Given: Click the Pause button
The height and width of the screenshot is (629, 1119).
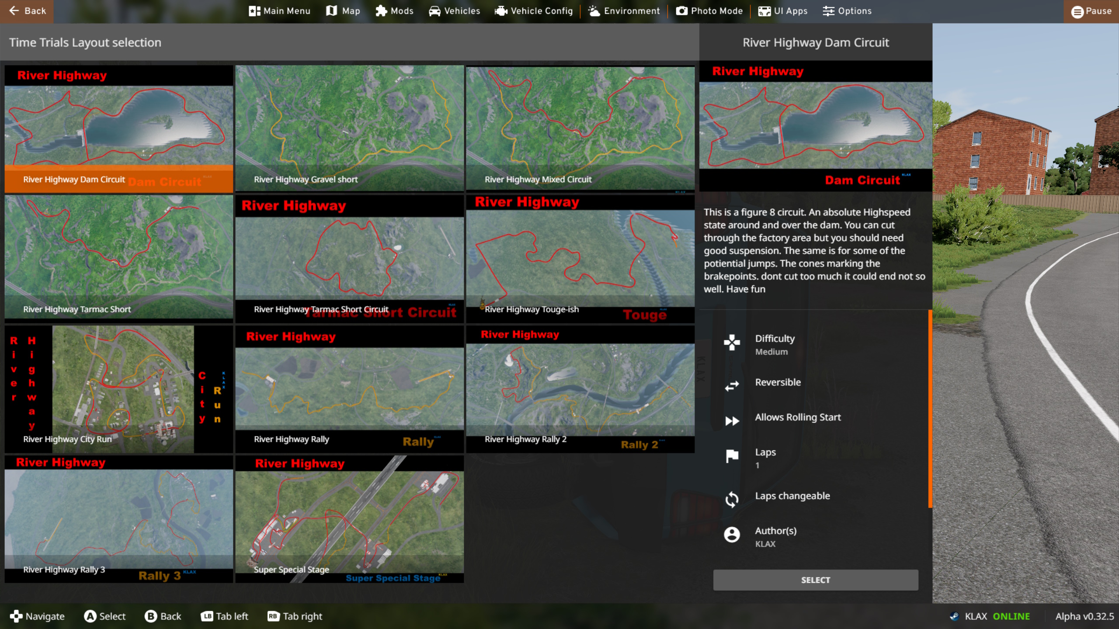Looking at the screenshot, I should (1091, 11).
